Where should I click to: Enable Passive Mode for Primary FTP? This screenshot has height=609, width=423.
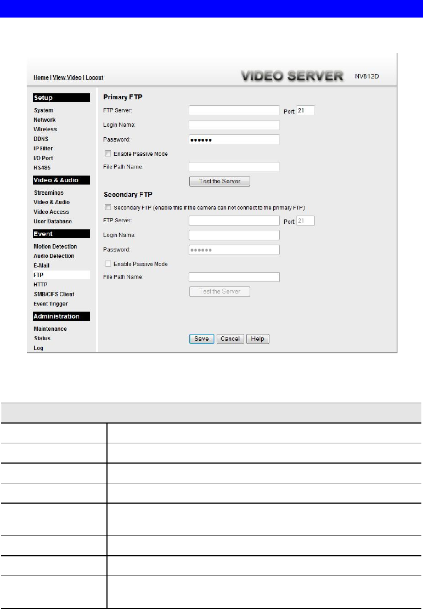click(x=108, y=154)
